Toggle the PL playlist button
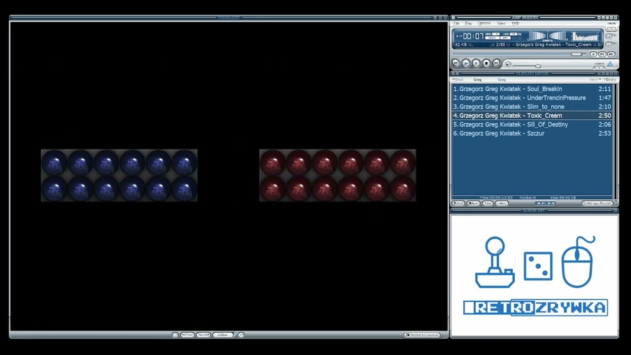The image size is (631, 355). pyautogui.click(x=602, y=54)
